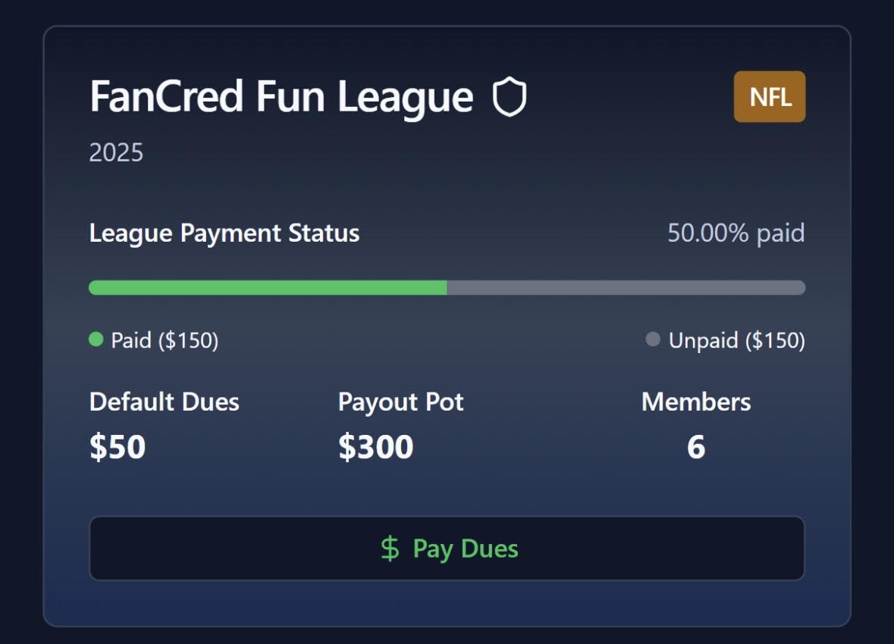Click the Unpaid ($150) legend text

(x=736, y=340)
